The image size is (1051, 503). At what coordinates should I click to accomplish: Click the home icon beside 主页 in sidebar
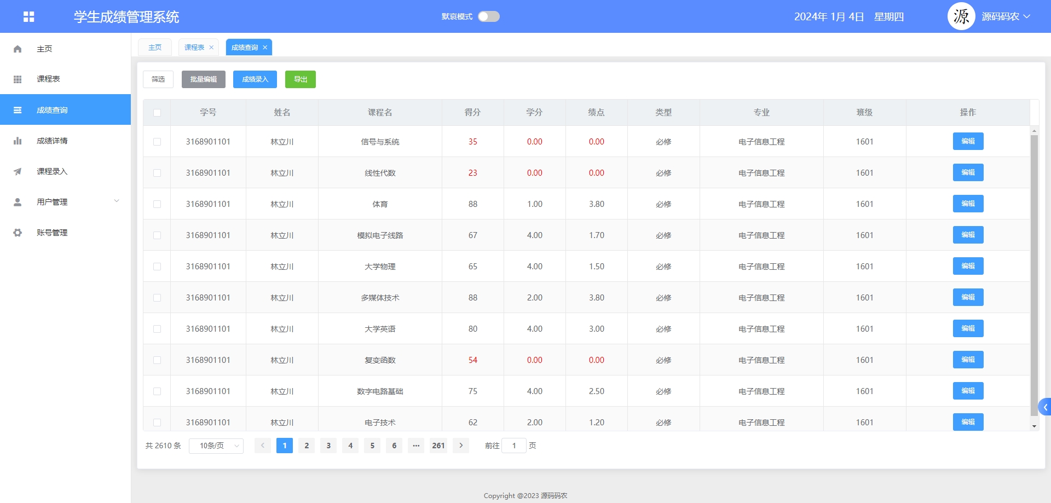[x=18, y=49]
